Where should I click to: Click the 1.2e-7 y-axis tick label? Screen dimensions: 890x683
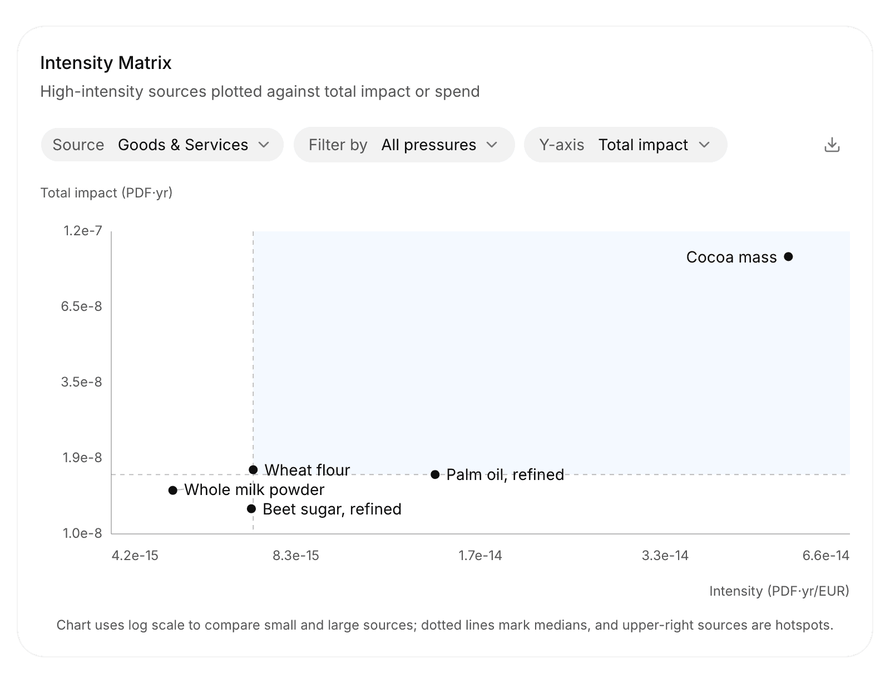pos(83,230)
